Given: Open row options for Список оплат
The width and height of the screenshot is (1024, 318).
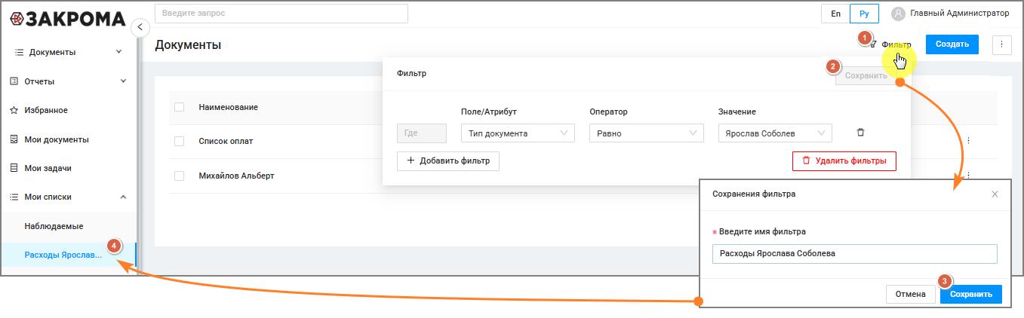Looking at the screenshot, I should [968, 141].
